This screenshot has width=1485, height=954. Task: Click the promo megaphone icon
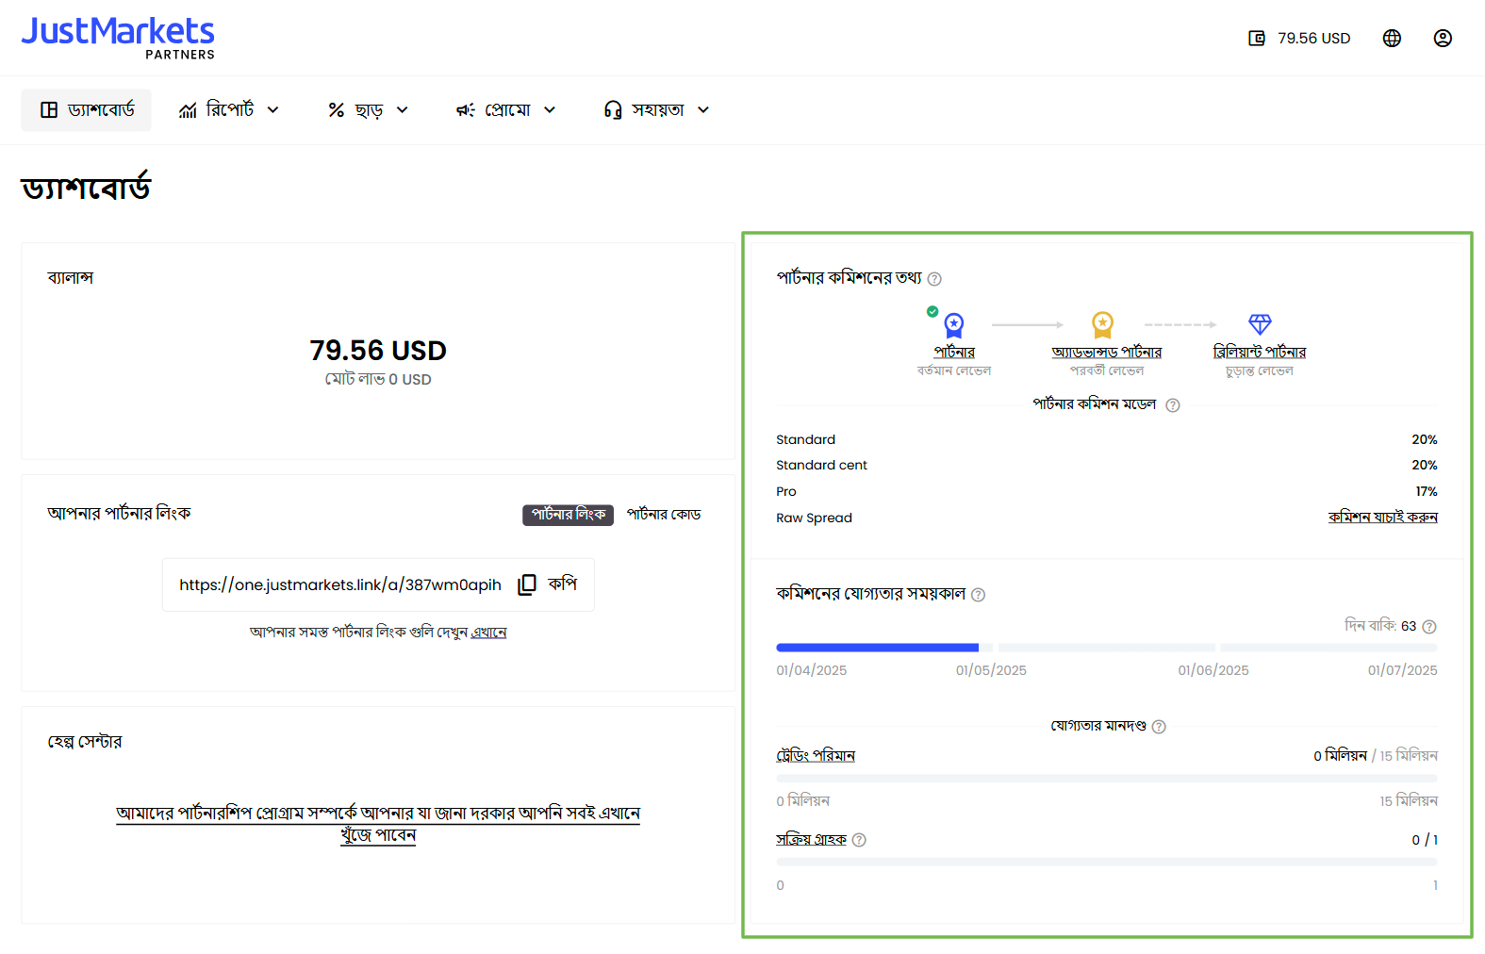coord(466,110)
